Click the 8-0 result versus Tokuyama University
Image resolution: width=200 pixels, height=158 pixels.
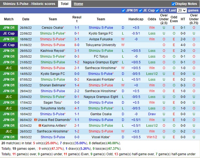(x=77, y=45)
